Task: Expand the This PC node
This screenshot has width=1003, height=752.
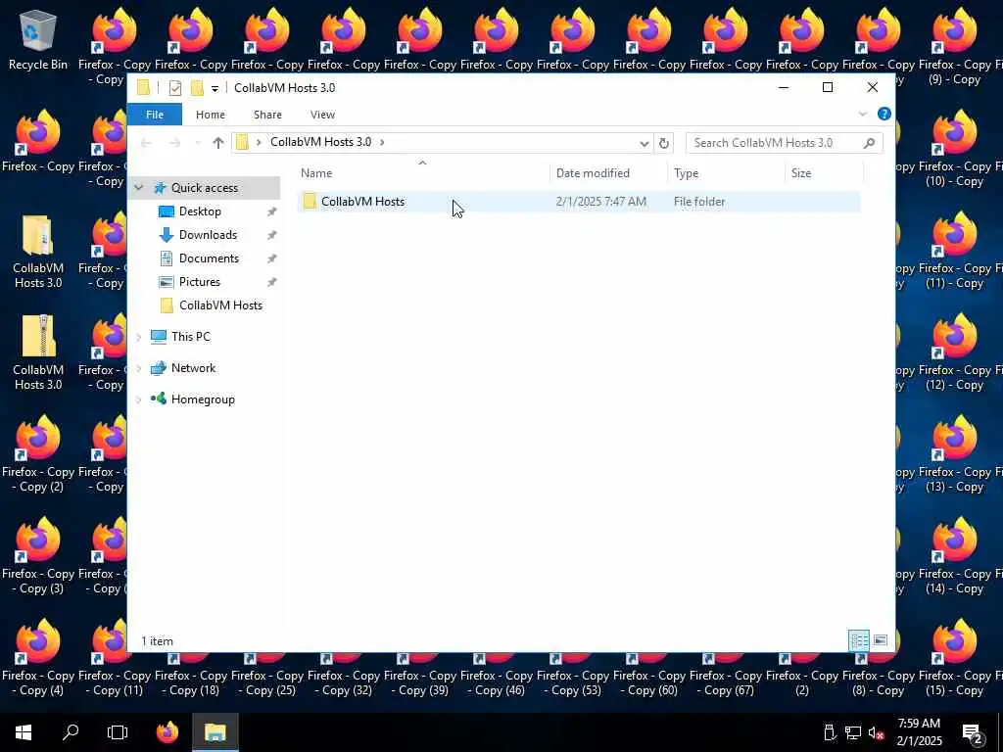Action: click(139, 337)
